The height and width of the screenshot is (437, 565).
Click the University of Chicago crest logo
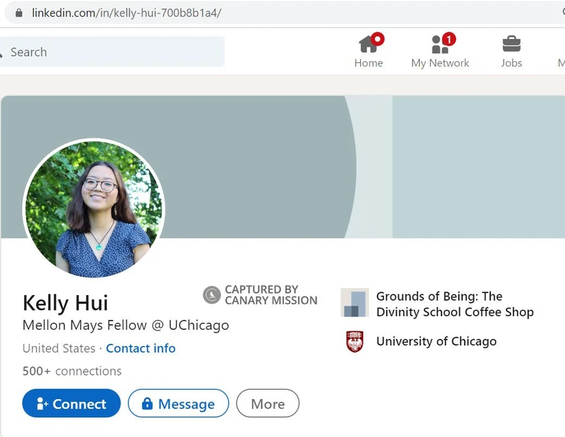pos(355,341)
